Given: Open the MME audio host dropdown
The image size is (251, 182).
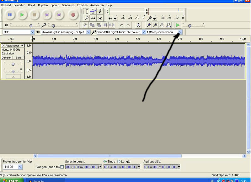Looking at the screenshot, I should point(32,32).
